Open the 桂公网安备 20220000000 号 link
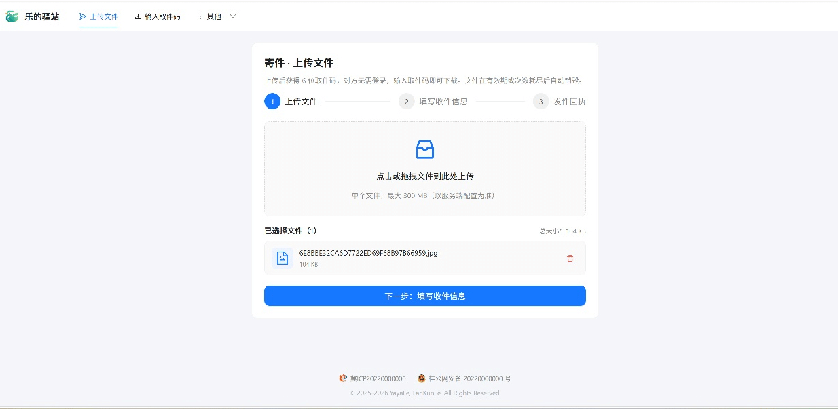The width and height of the screenshot is (838, 409). [x=469, y=378]
